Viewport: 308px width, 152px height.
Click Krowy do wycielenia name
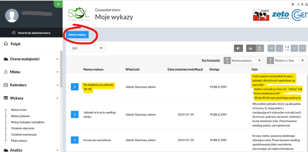coord(97,140)
